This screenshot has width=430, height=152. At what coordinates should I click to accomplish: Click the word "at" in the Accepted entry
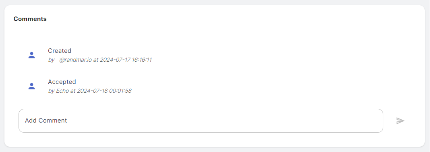pos(73,91)
